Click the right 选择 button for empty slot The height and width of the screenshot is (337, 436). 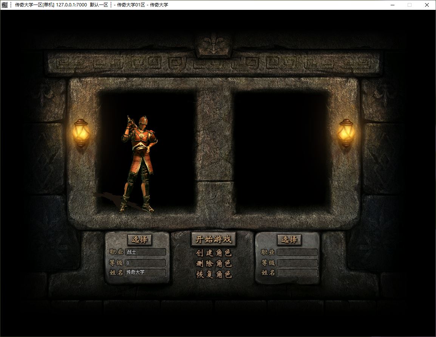pyautogui.click(x=289, y=239)
